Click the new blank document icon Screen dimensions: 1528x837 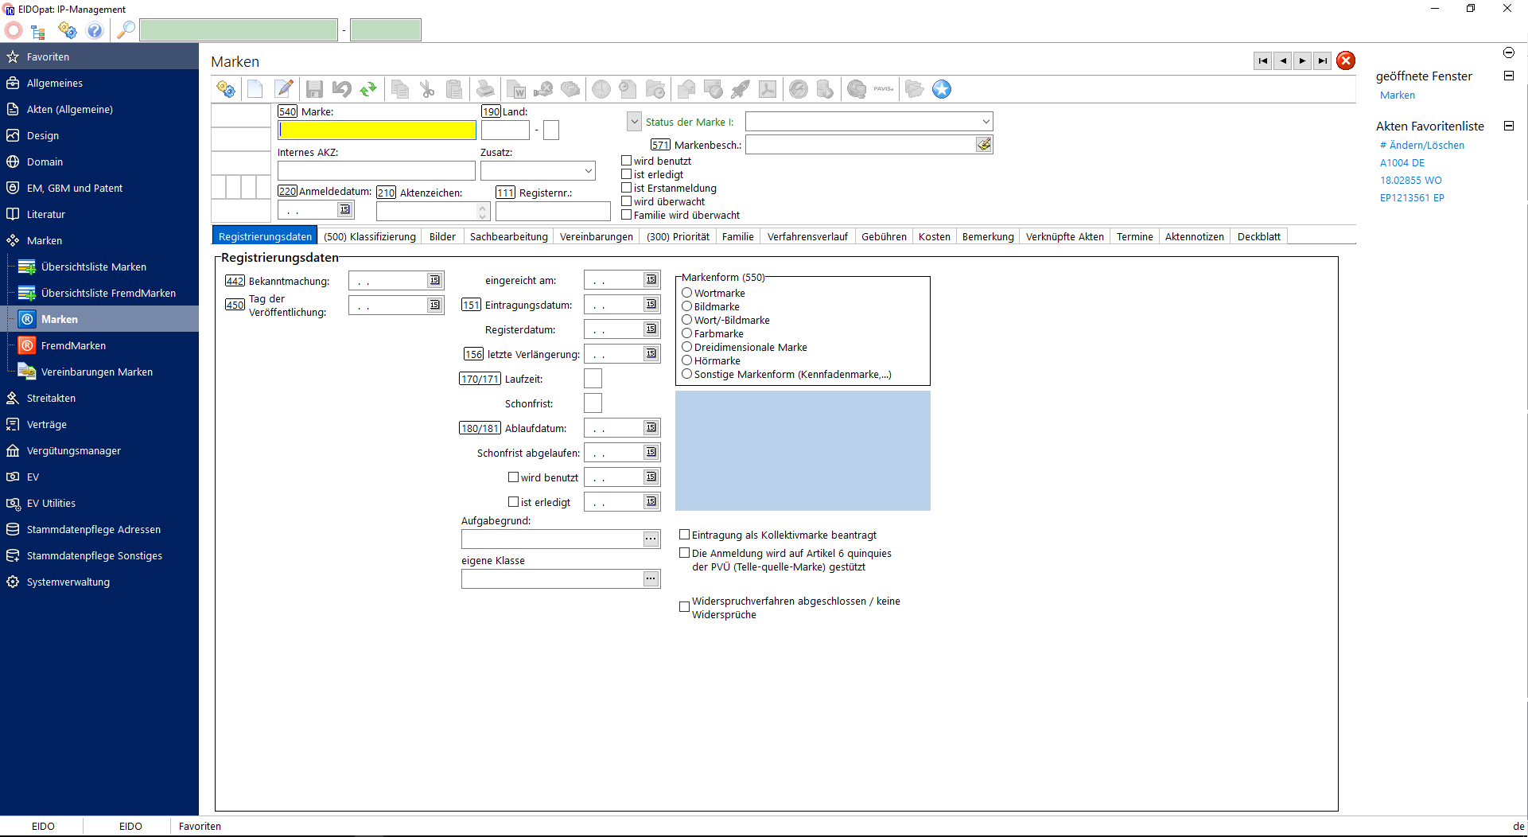pos(255,89)
